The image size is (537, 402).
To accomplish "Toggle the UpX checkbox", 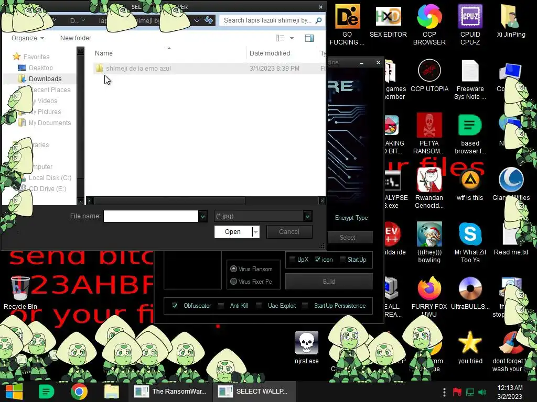I will [292, 260].
